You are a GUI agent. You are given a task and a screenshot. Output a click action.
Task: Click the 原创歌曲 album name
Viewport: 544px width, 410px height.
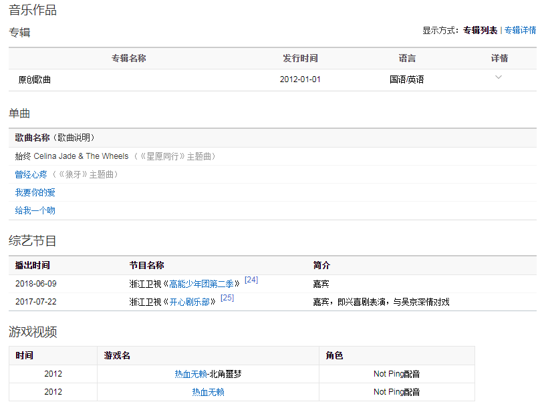pos(35,79)
